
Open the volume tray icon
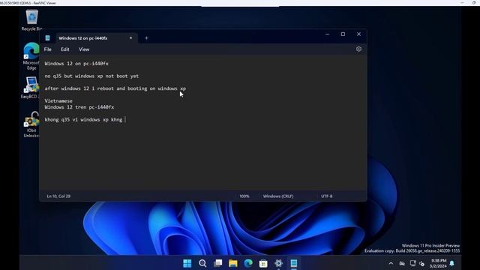[x=422, y=263]
